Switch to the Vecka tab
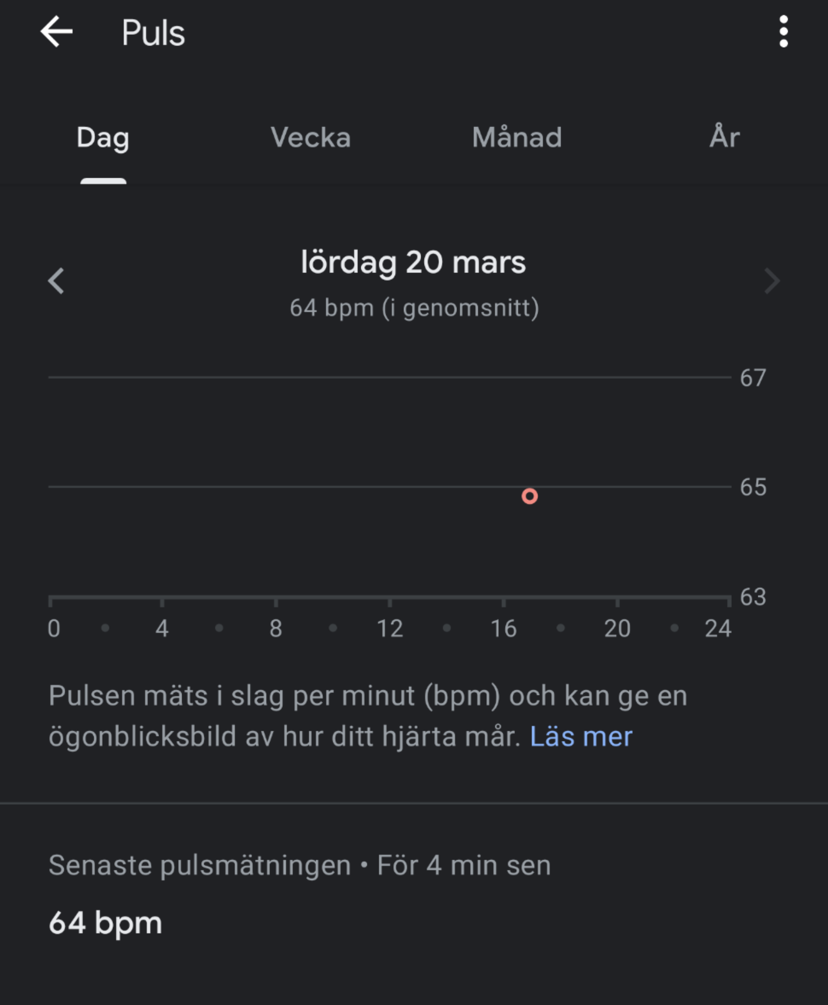 click(x=311, y=137)
